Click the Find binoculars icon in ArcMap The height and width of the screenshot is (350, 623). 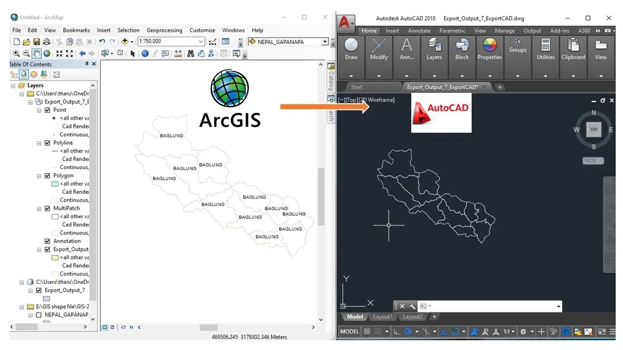coord(190,53)
